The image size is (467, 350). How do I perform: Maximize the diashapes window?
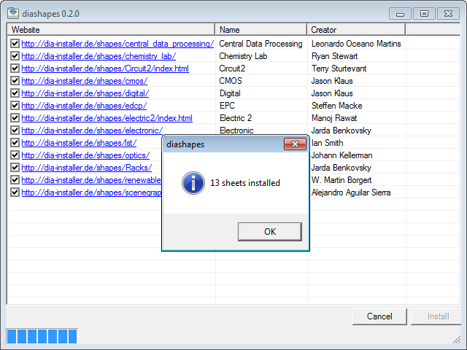pos(424,14)
